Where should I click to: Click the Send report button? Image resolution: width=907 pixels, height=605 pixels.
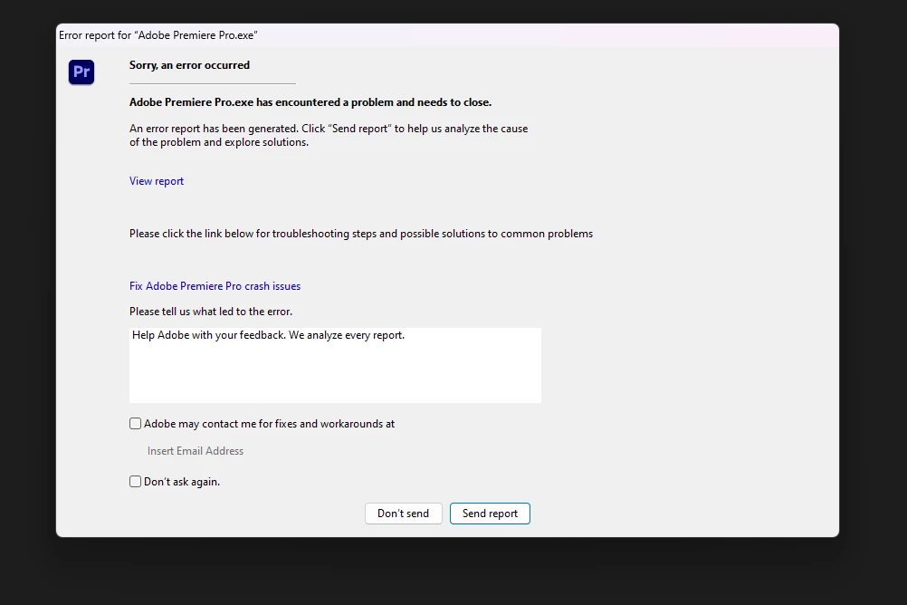[490, 514]
